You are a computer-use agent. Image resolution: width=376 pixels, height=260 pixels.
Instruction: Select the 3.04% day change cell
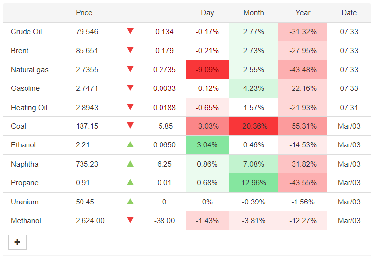[207, 145]
